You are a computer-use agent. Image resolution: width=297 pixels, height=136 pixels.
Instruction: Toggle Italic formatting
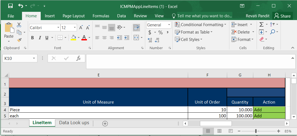40,38
